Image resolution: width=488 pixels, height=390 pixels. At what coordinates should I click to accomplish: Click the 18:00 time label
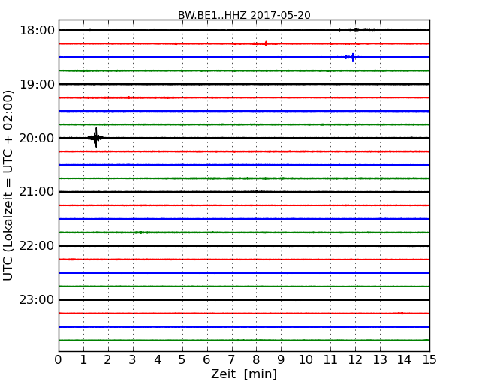click(37, 31)
